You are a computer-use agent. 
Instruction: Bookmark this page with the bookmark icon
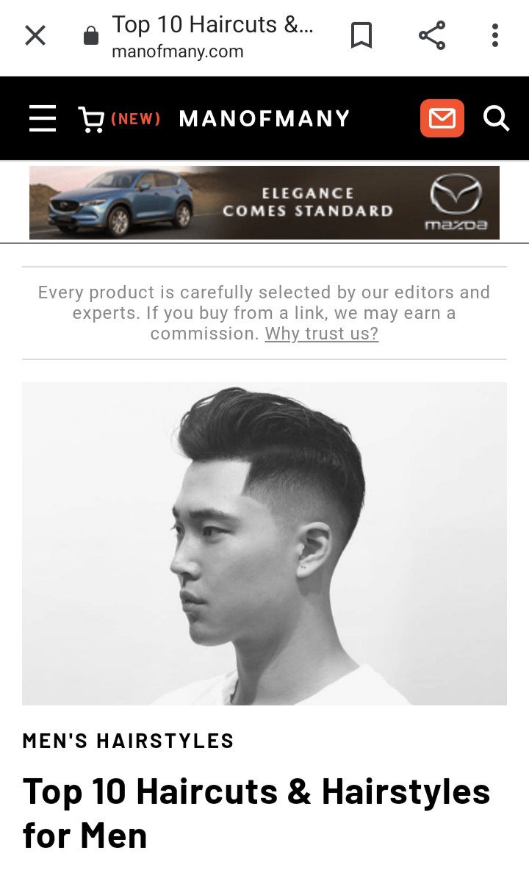tap(361, 35)
